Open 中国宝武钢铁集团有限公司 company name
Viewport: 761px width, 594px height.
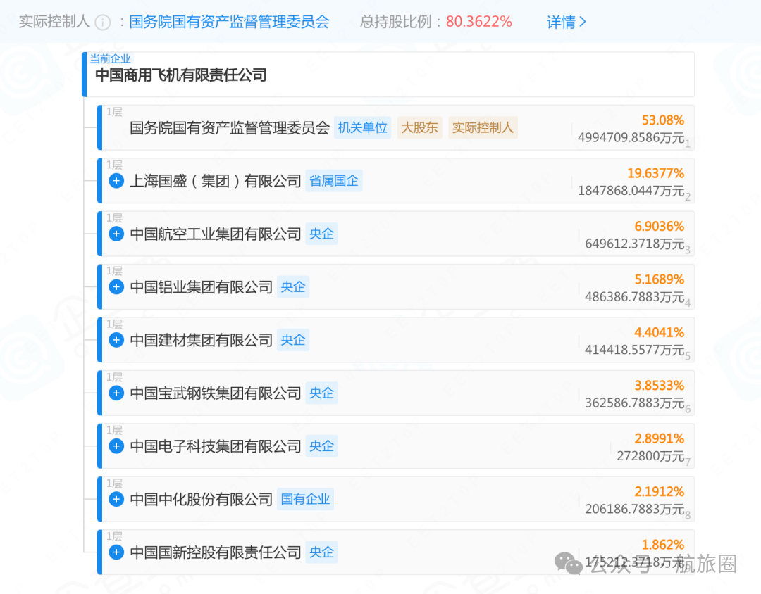point(216,393)
